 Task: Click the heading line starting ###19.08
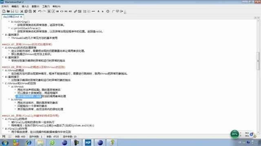pos(33,67)
